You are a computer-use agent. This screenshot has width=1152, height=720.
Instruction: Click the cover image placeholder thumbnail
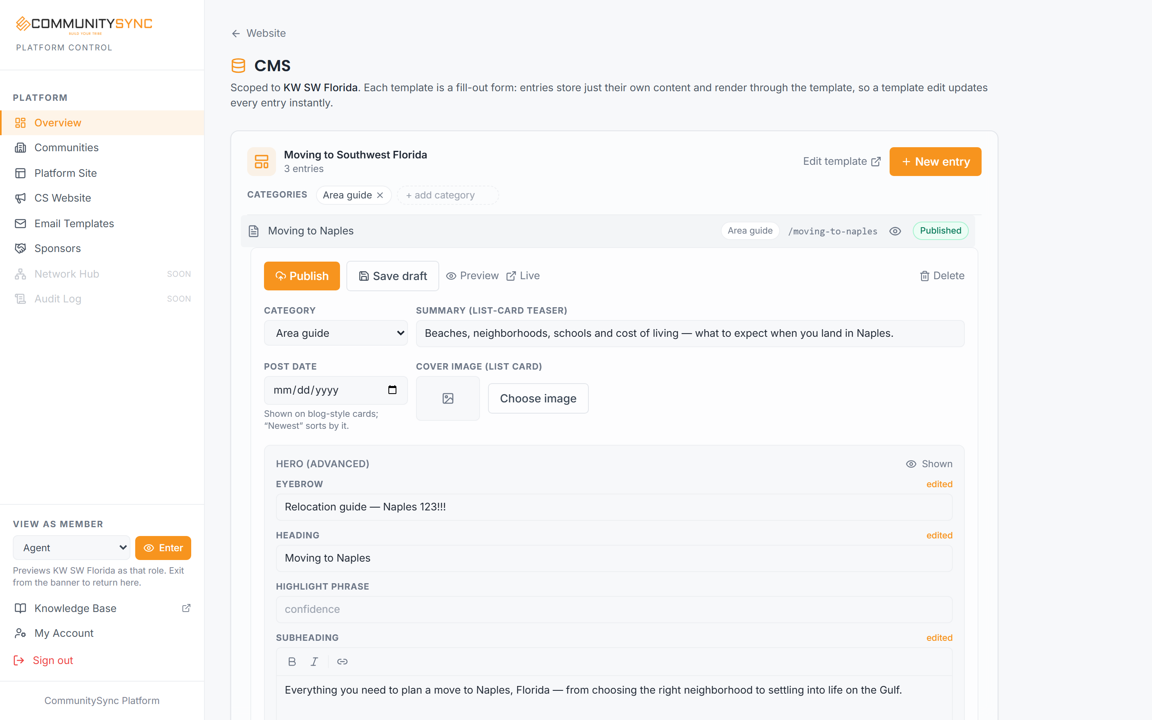pos(448,398)
